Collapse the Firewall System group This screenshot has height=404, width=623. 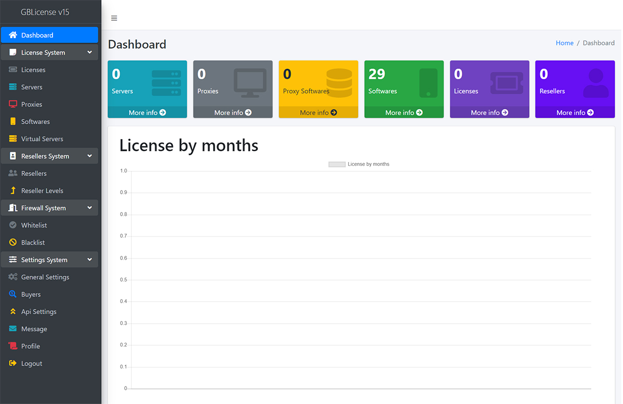click(89, 208)
